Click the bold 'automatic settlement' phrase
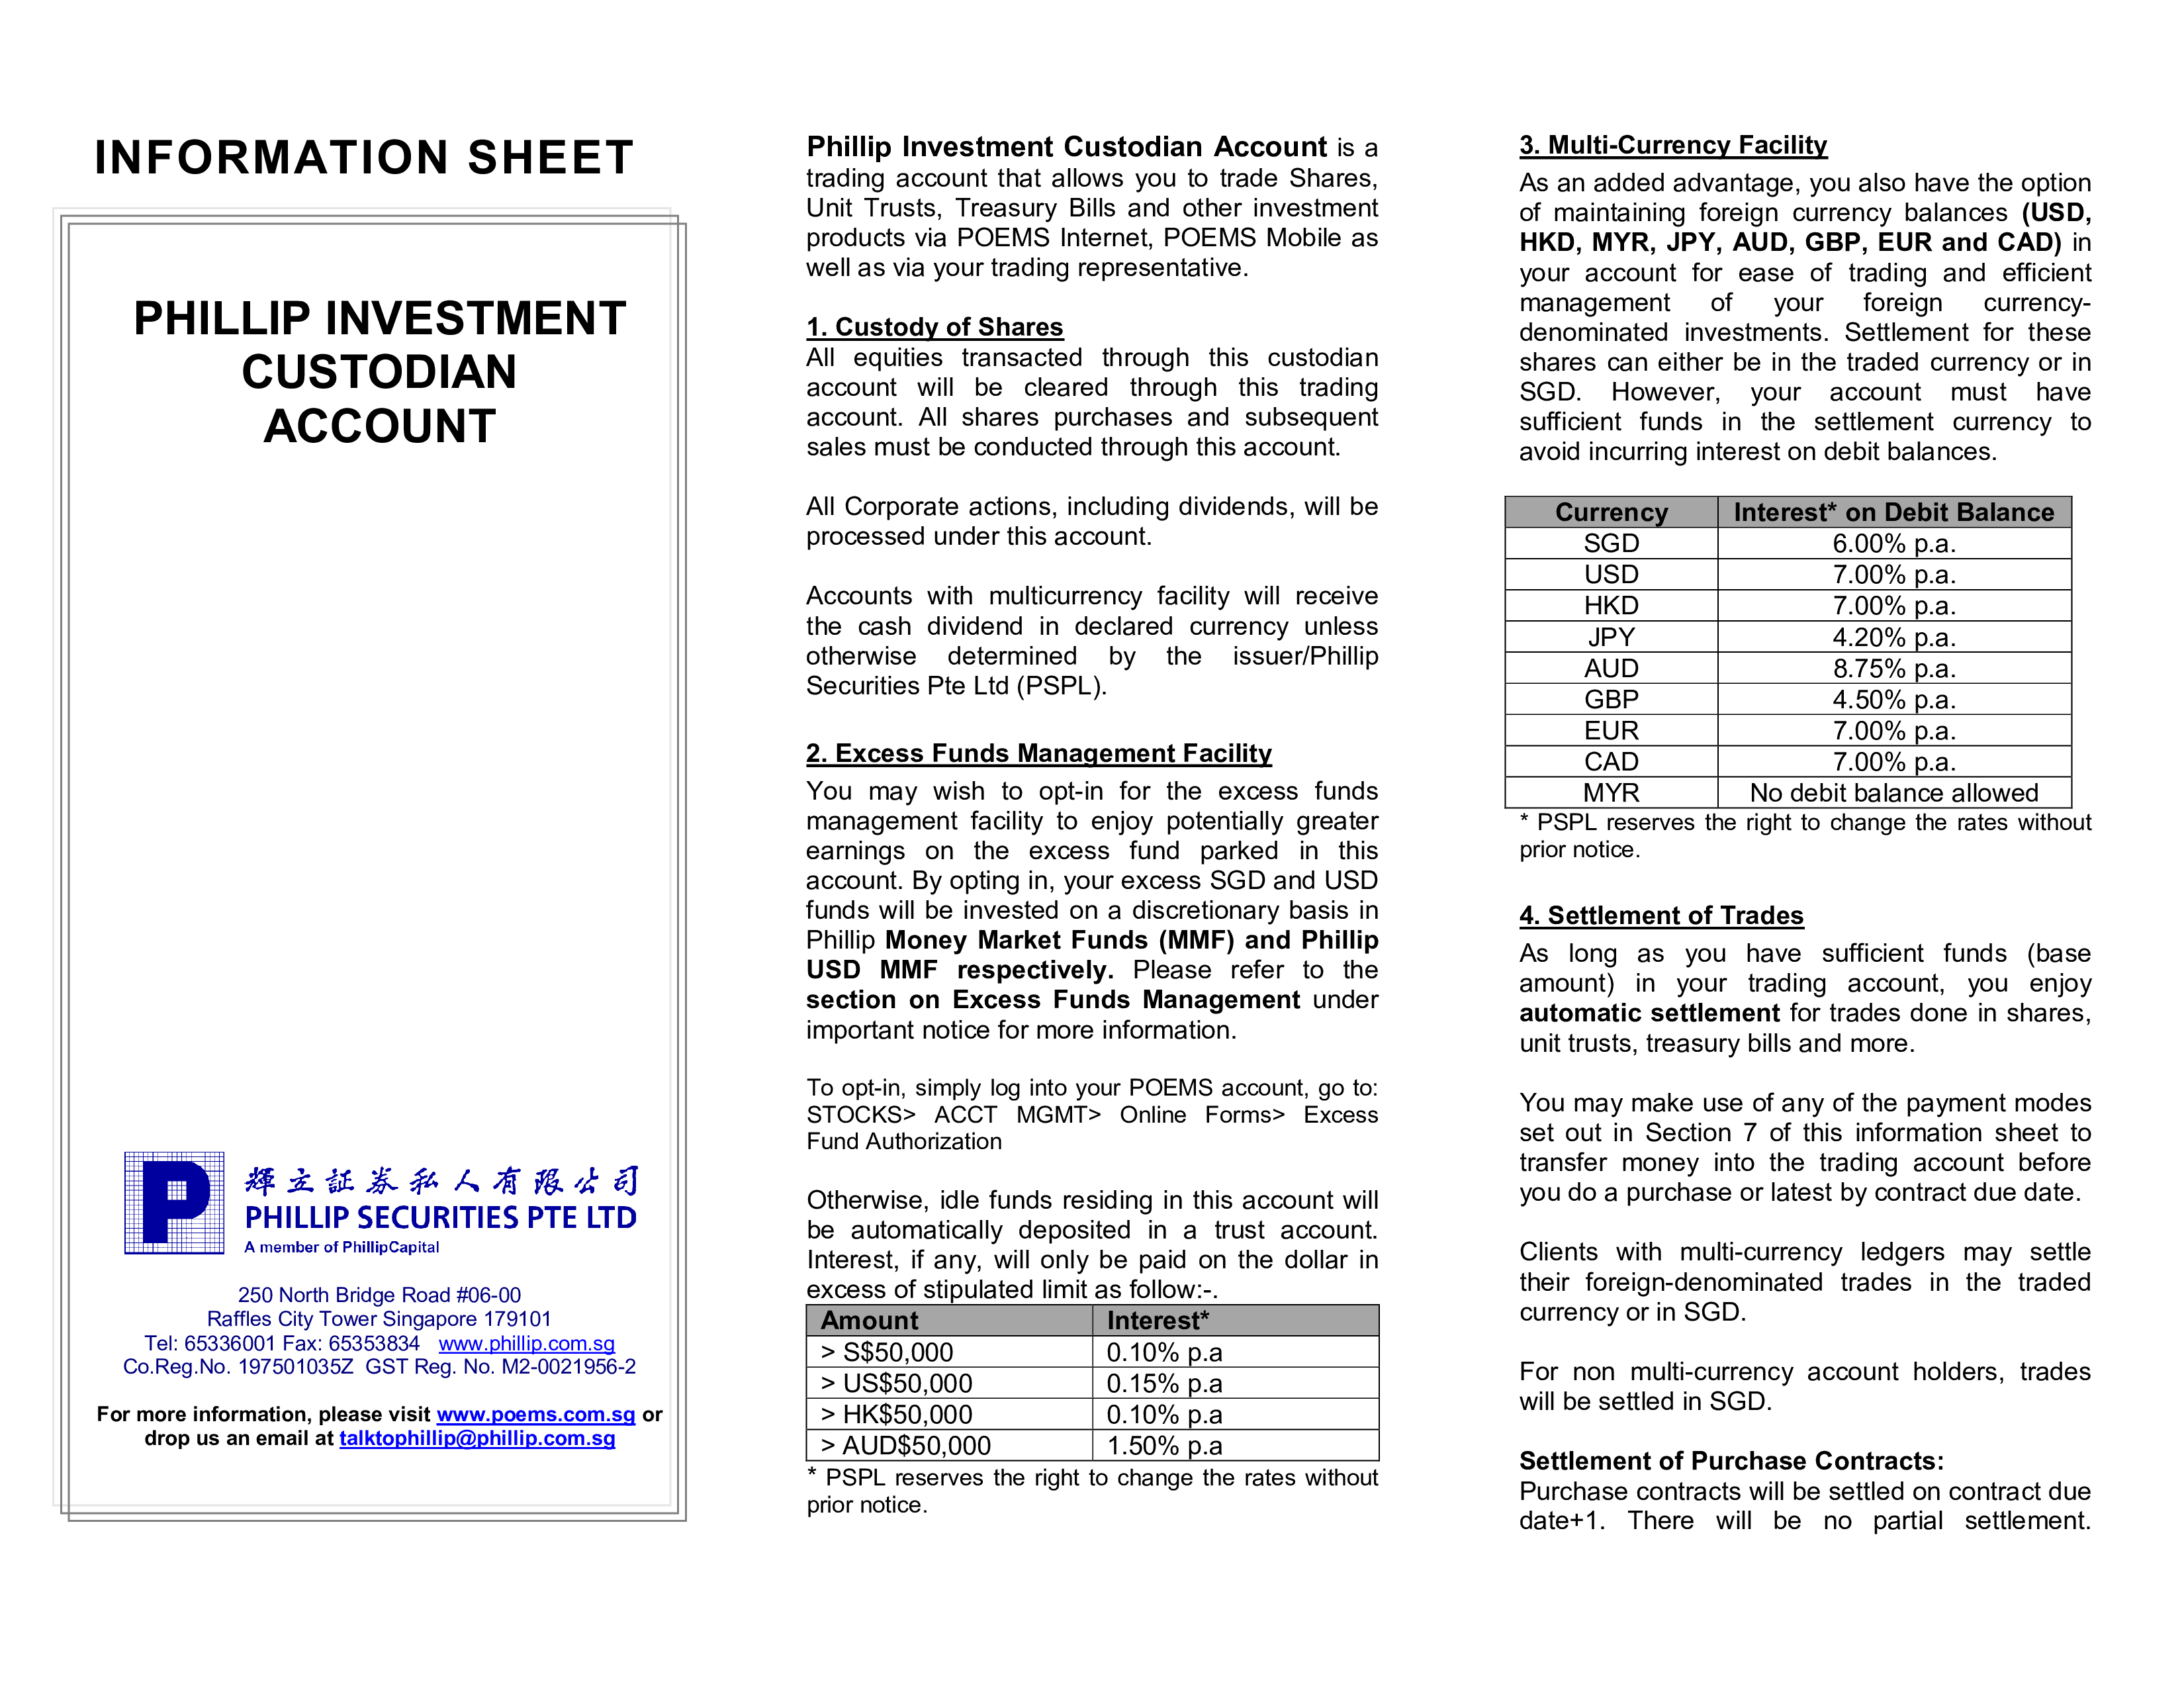This screenshot has width=2184, height=1688. (1650, 1013)
